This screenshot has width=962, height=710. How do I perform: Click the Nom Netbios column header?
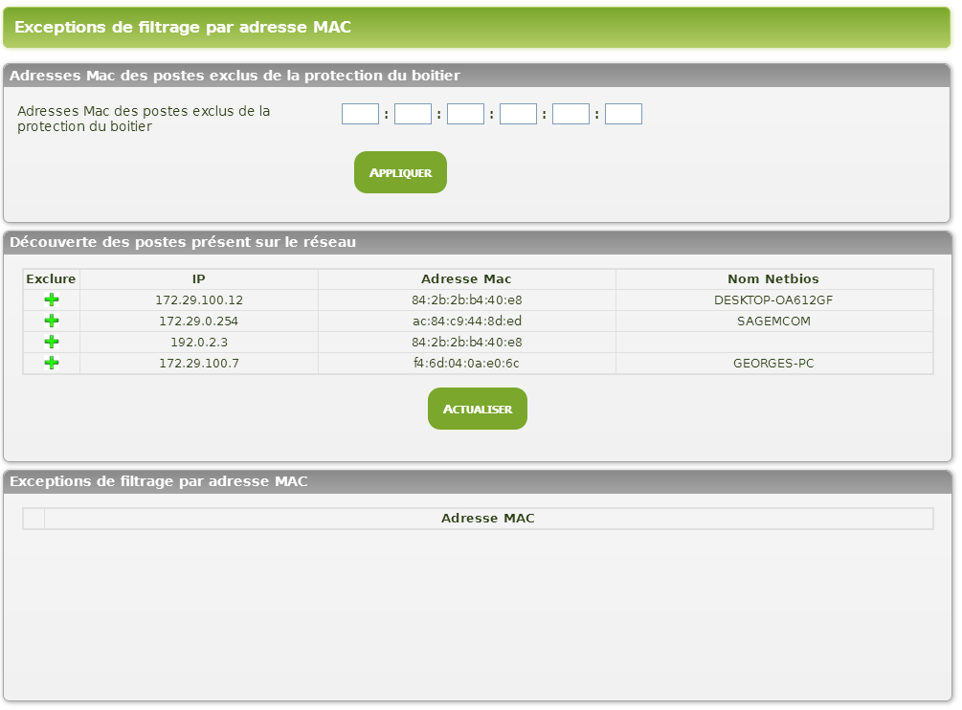pyautogui.click(x=773, y=279)
